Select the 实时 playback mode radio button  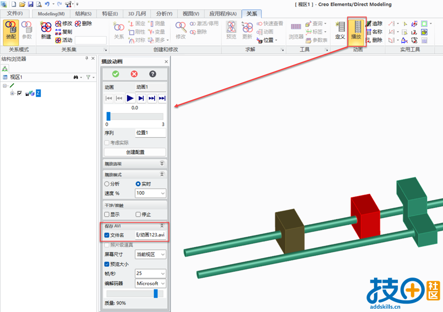(138, 184)
